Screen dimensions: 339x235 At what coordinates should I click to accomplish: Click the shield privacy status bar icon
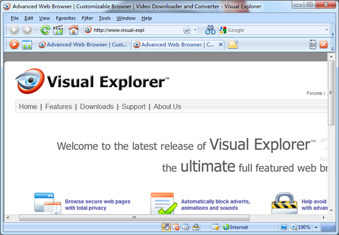click(215, 227)
